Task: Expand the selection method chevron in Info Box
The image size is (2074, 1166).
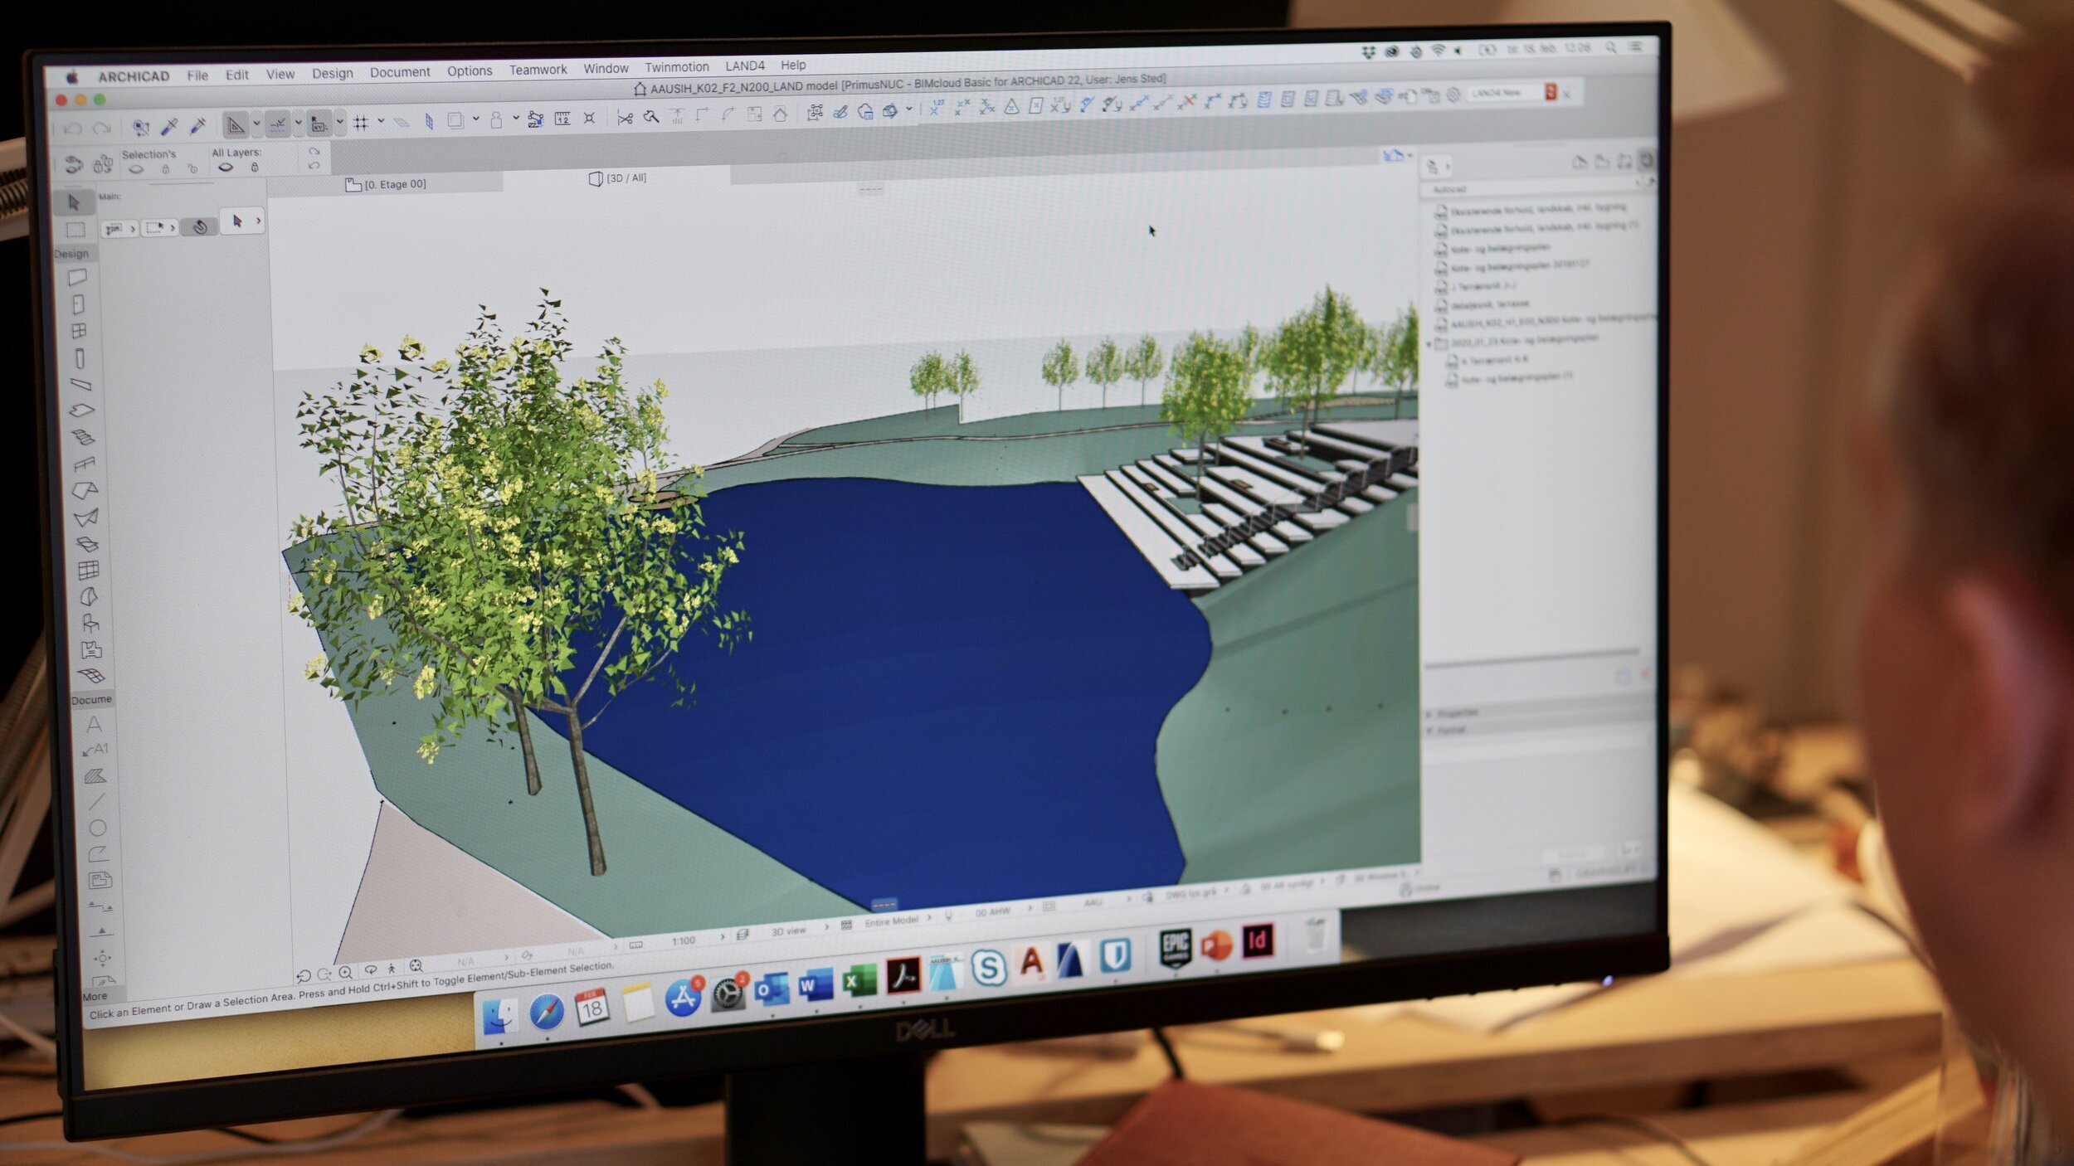Action: pos(173,227)
